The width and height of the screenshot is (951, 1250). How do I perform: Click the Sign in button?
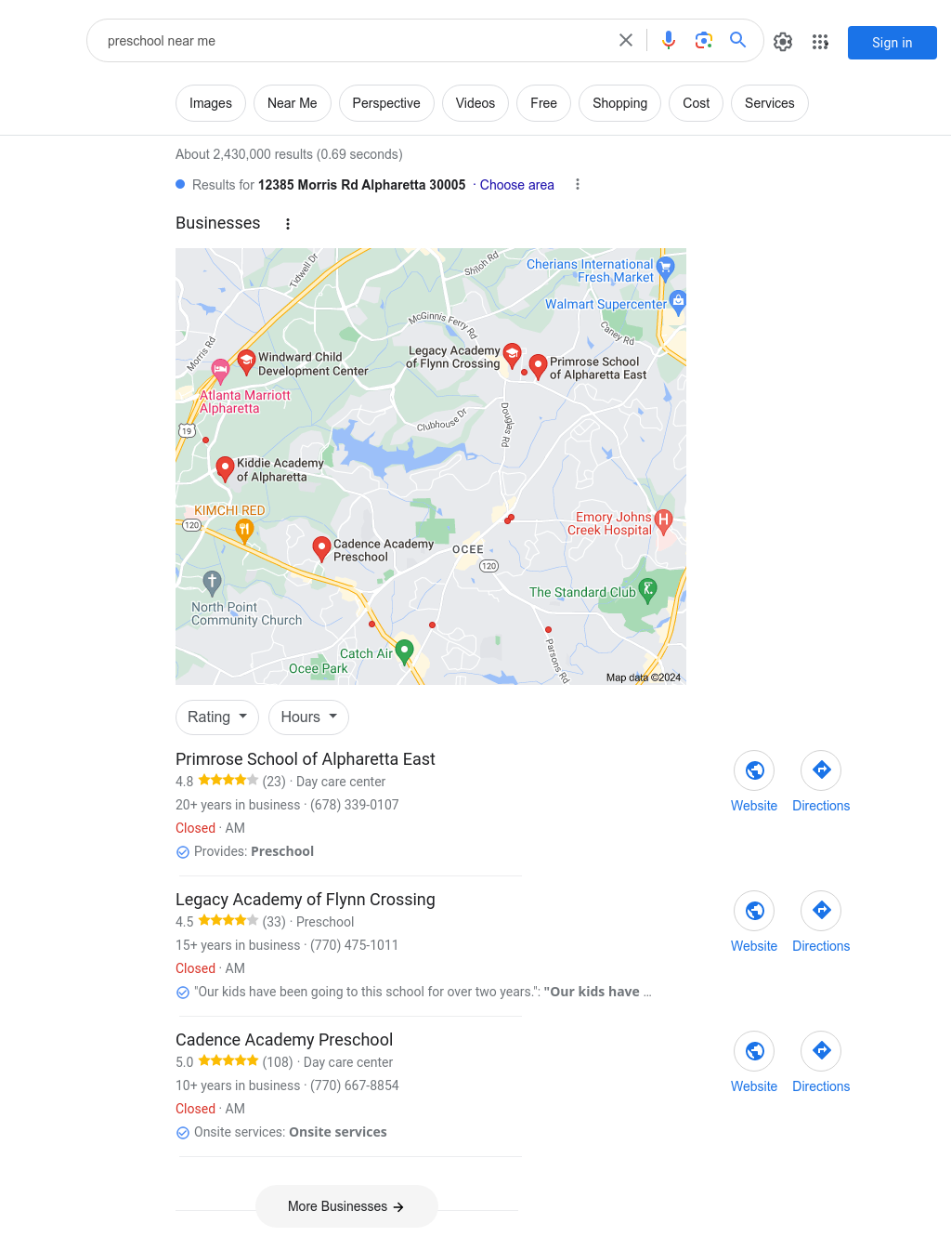click(892, 43)
